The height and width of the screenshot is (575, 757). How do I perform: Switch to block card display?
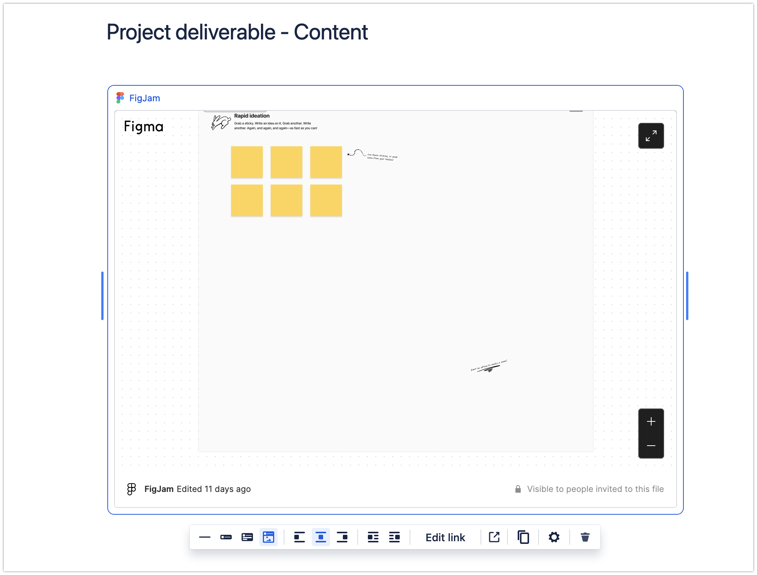point(247,537)
